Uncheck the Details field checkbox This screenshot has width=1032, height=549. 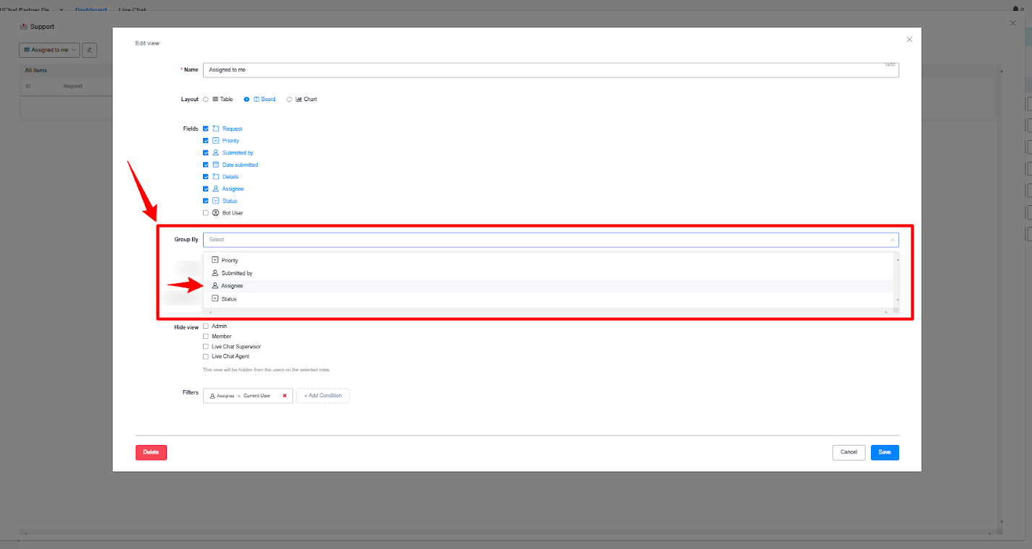point(206,177)
